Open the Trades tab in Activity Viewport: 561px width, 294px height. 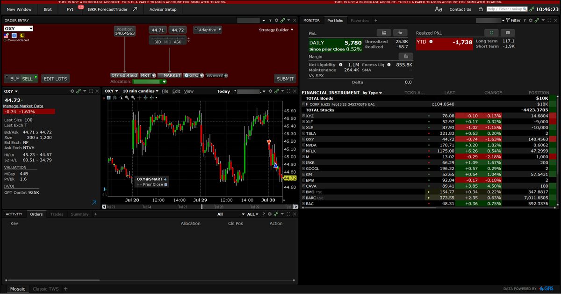point(57,214)
